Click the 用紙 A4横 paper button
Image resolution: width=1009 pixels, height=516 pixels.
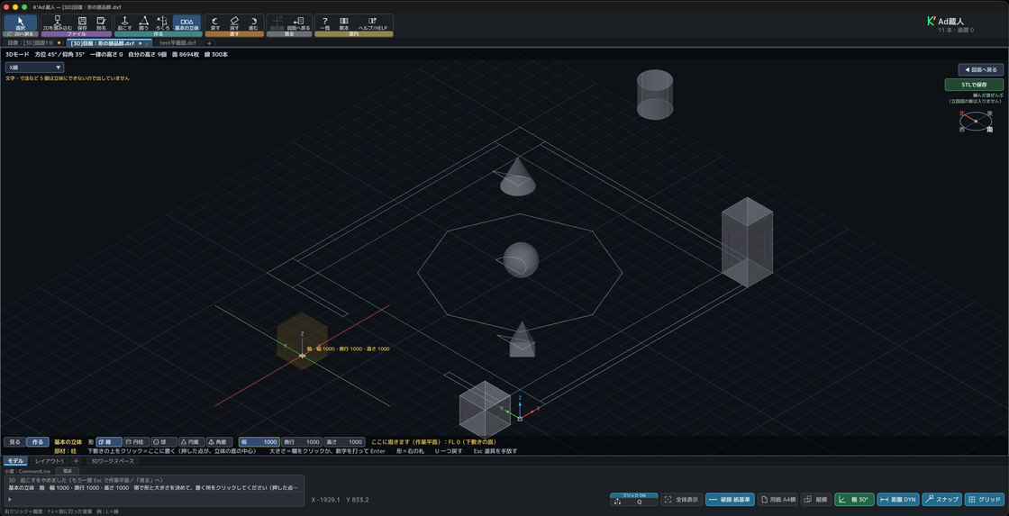click(x=777, y=499)
